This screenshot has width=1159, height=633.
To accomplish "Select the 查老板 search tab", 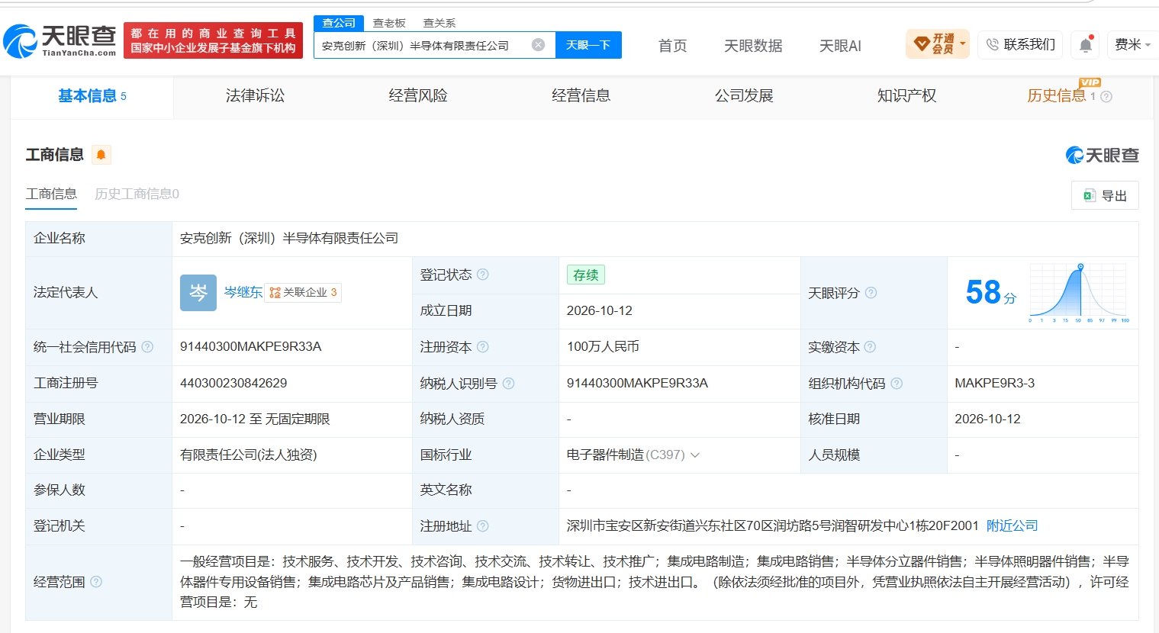I will tap(389, 23).
